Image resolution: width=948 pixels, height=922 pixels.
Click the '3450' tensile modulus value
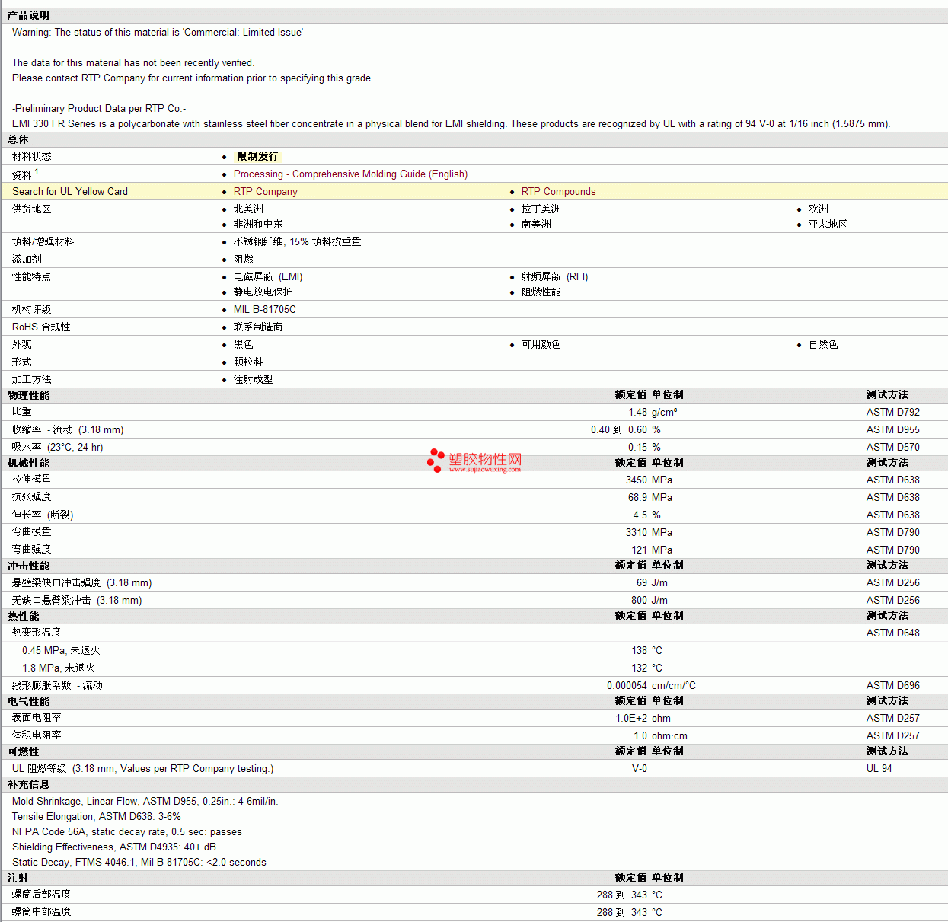coord(637,480)
